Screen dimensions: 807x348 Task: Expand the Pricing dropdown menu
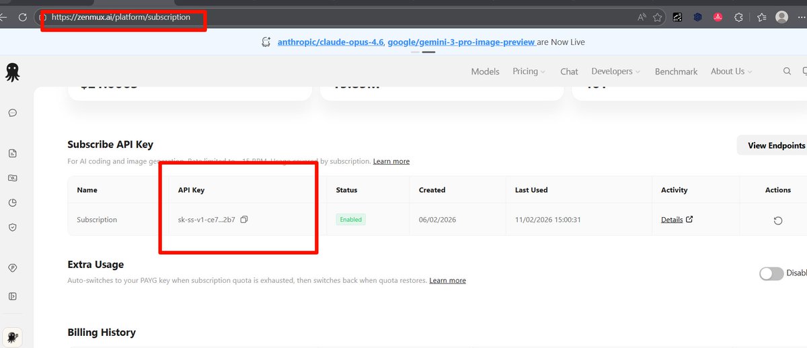coord(529,71)
